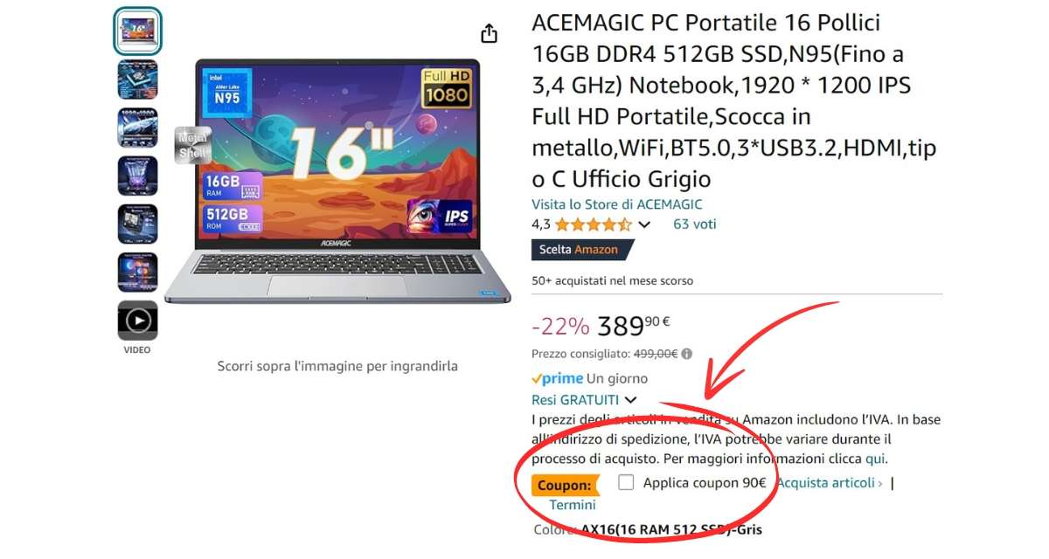Select the third product thumbnail
Screen dimensions: 1049x559
coord(138,128)
